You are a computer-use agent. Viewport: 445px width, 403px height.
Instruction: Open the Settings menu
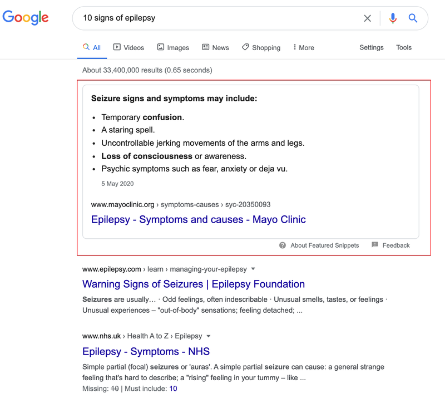371,48
